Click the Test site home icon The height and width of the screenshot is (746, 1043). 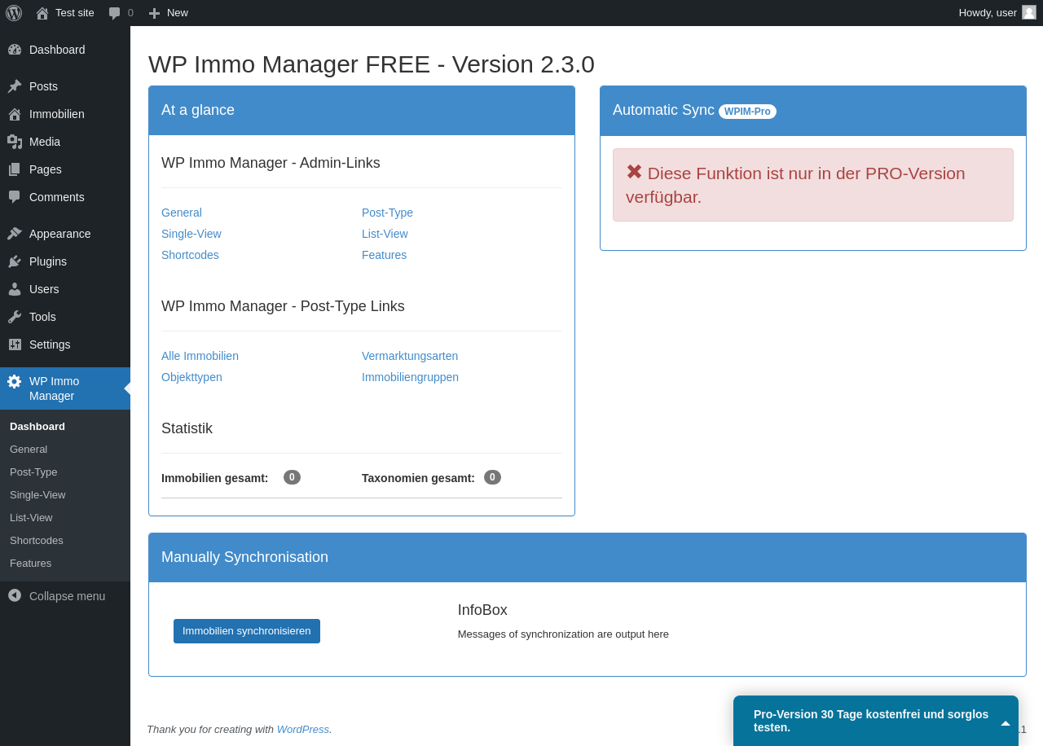click(42, 13)
